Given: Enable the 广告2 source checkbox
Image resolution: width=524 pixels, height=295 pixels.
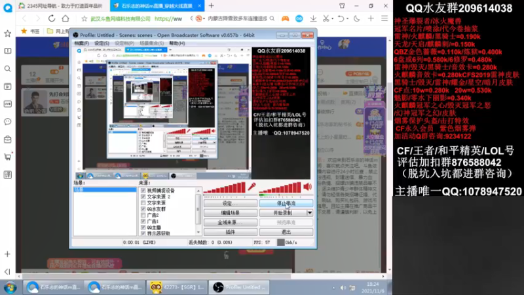Looking at the screenshot, I should [x=143, y=215].
